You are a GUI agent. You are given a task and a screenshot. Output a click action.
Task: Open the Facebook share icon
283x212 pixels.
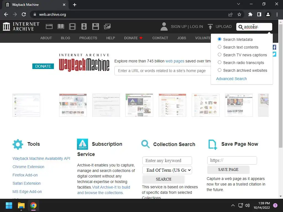pos(274,47)
